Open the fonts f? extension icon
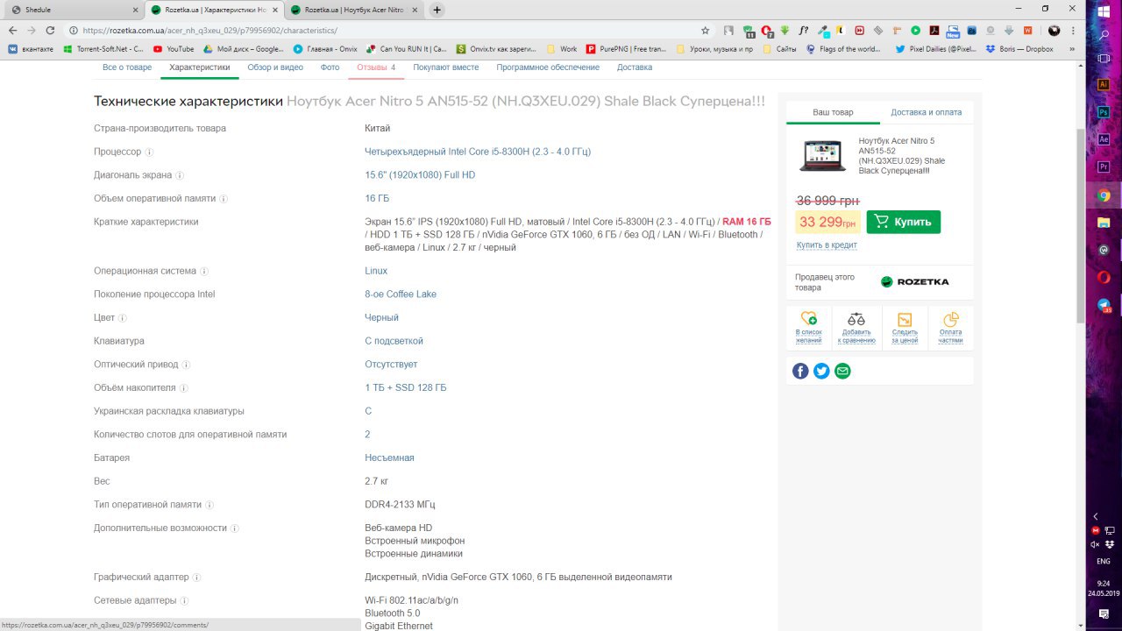 pyautogui.click(x=804, y=30)
